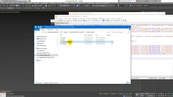Open the Notepad++ Плагины menu
Viewport: 173px width, 97px height.
coord(113,19)
